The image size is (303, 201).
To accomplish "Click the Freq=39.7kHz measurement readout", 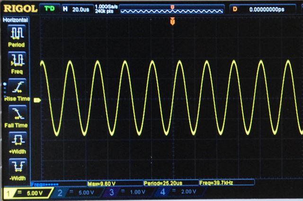I will [x=227, y=183].
